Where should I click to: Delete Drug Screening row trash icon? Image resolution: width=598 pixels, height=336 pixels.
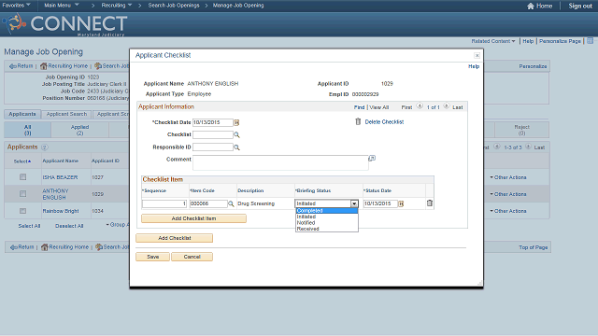pos(430,203)
